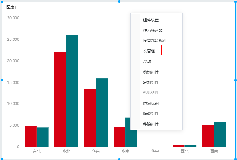Click the 图表1 chart title
This screenshot has width=237, height=160.
(x=11, y=7)
